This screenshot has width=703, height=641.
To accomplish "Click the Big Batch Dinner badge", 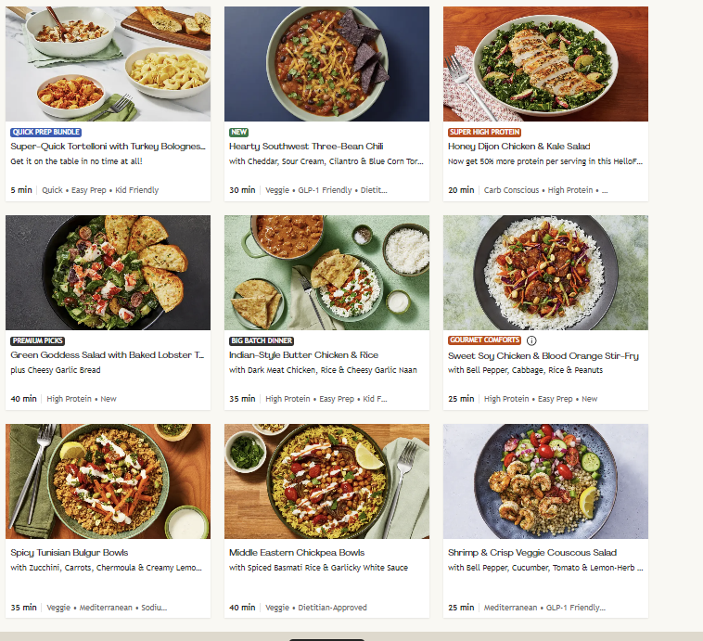I will pyautogui.click(x=262, y=341).
